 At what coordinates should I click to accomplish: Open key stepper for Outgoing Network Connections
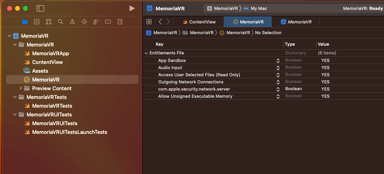point(278,82)
